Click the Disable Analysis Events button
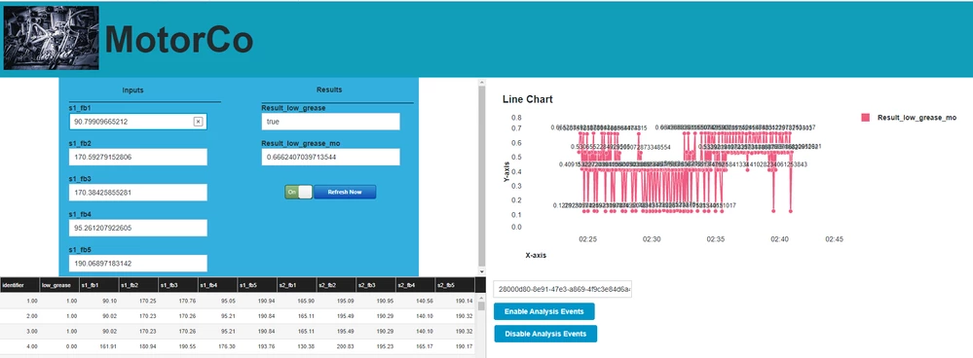Screen dimensions: 973x358 pyautogui.click(x=545, y=334)
